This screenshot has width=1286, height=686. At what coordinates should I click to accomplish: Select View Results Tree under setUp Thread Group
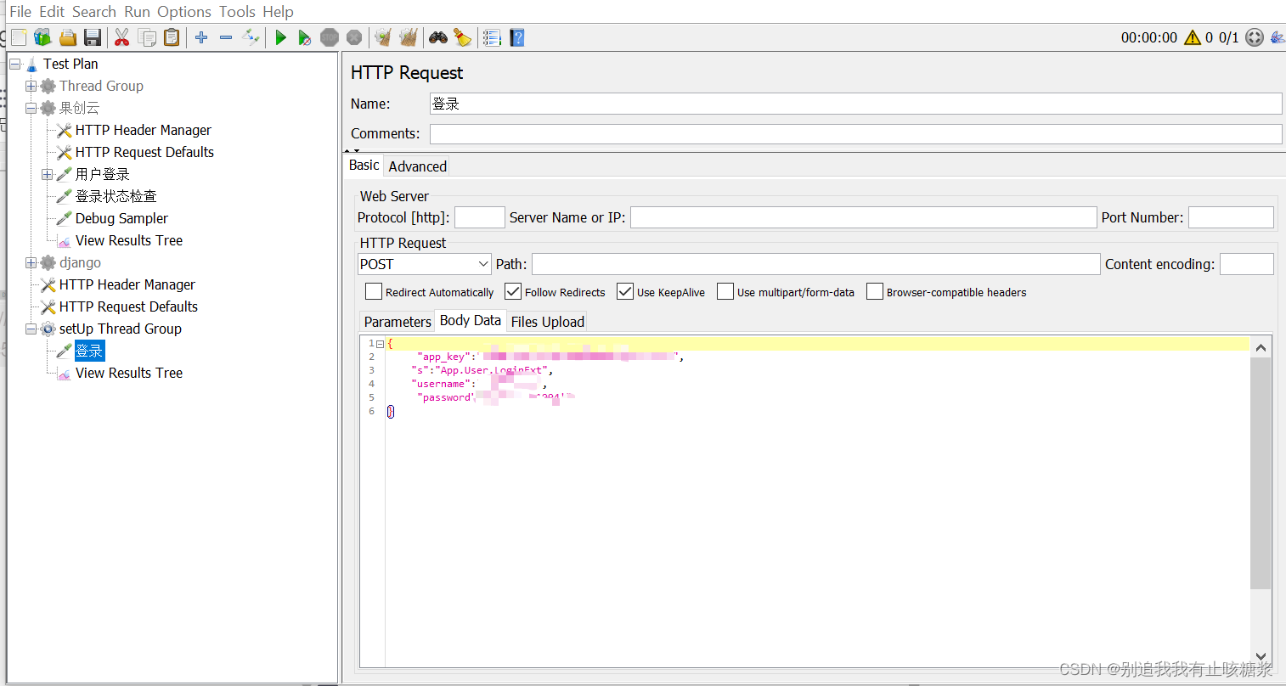tap(129, 373)
